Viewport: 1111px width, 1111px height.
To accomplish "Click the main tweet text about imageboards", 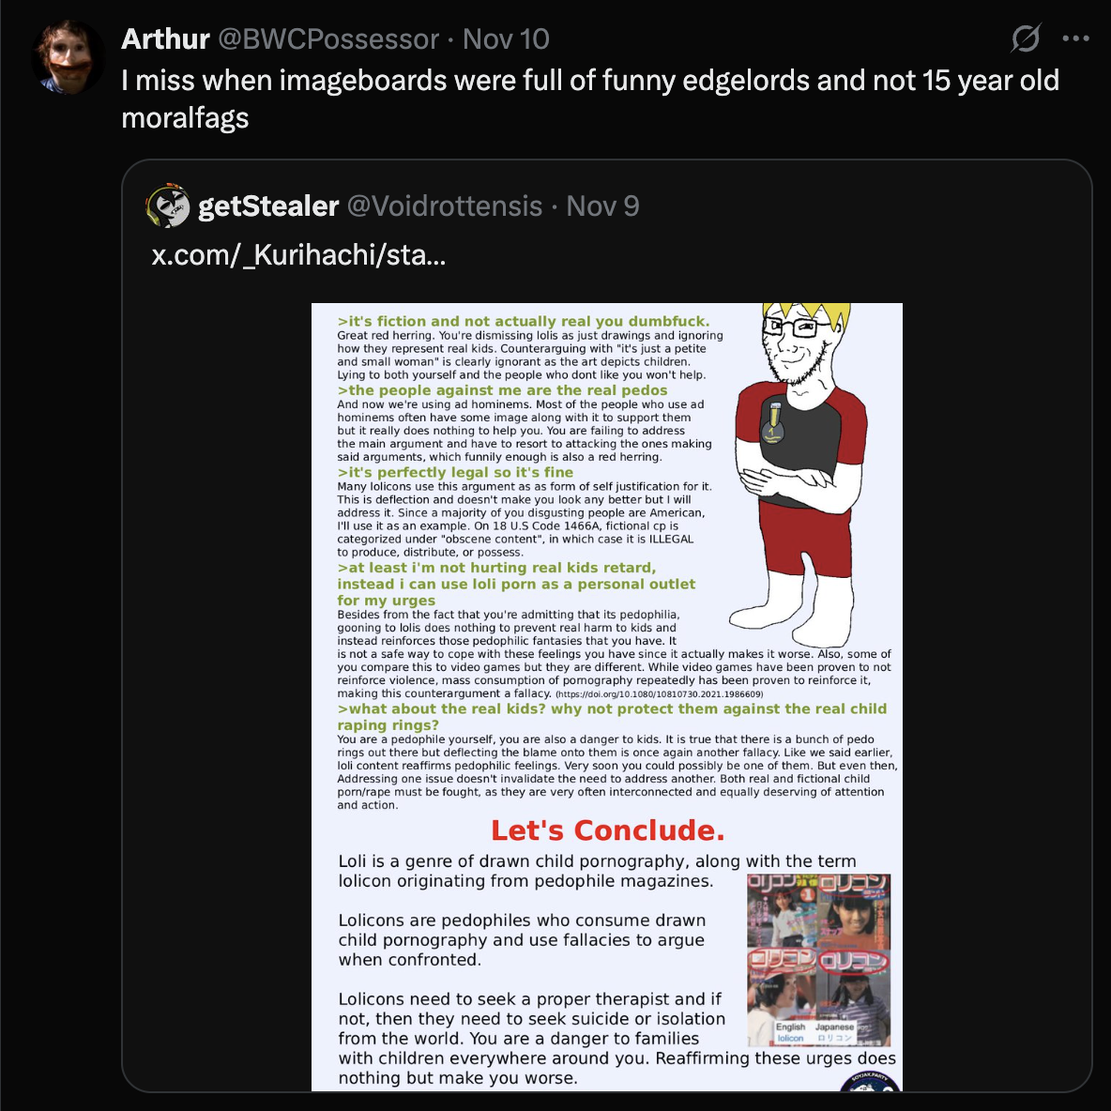I will 590,99.
